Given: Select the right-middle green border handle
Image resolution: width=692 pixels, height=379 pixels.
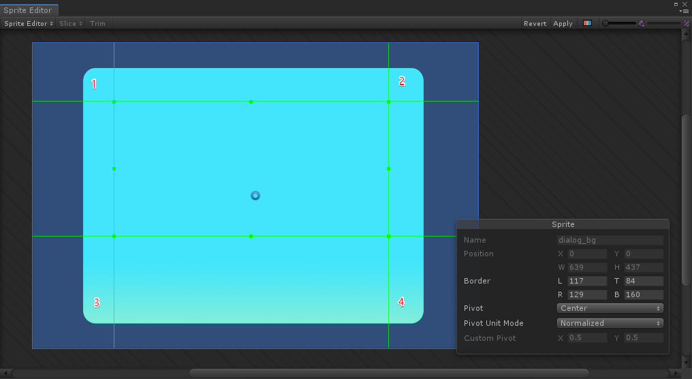Looking at the screenshot, I should point(388,169).
